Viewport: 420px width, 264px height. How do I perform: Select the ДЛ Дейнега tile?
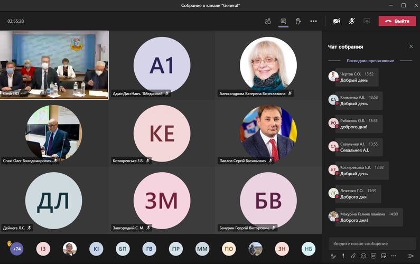pos(53,200)
